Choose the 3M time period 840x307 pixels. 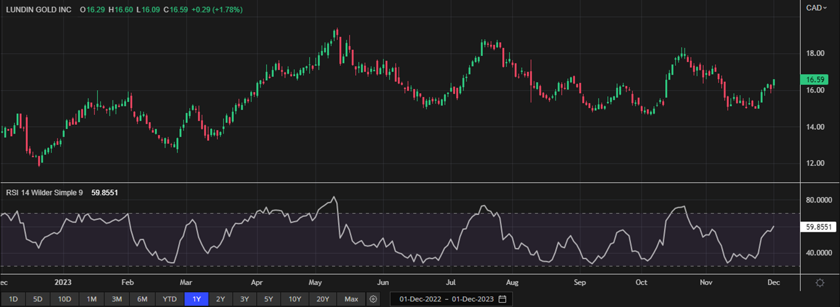(x=116, y=299)
